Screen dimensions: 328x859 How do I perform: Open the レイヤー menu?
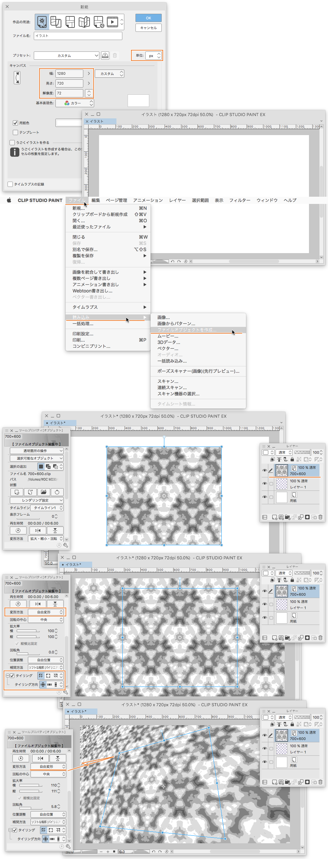click(x=177, y=200)
